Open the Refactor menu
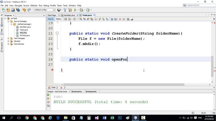This screenshot has width=216, height=121. [x=34, y=5]
